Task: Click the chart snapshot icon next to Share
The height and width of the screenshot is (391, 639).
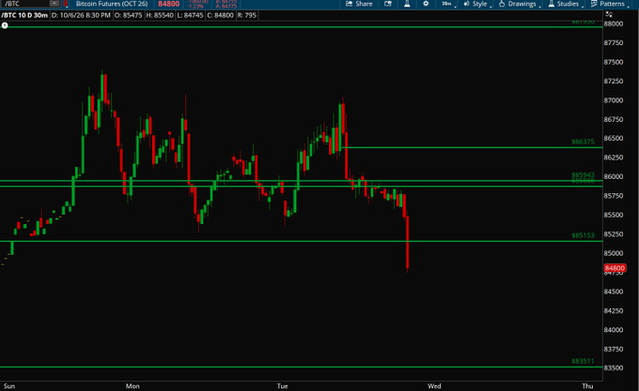Action: [388, 4]
